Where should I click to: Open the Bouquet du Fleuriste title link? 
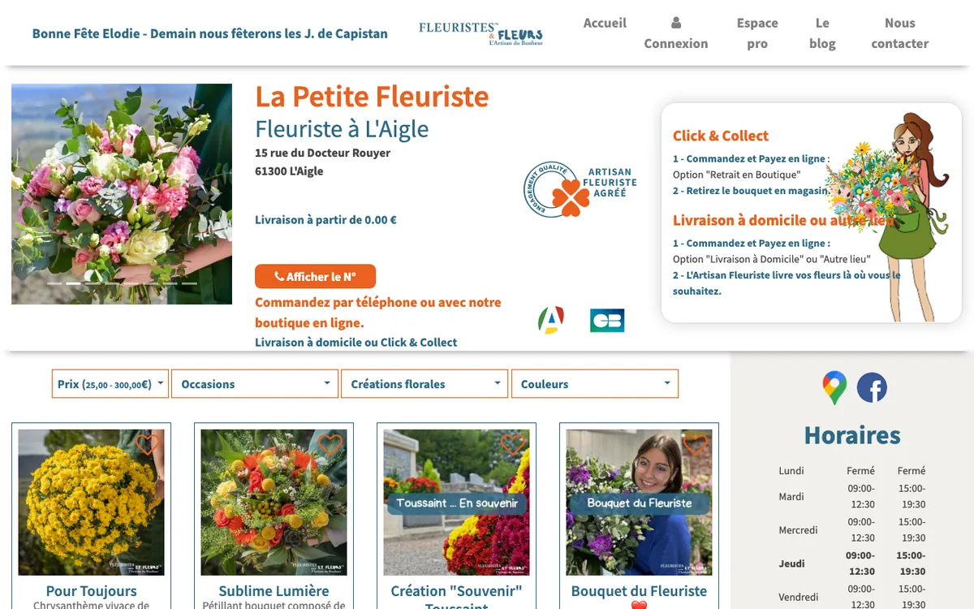coord(639,591)
